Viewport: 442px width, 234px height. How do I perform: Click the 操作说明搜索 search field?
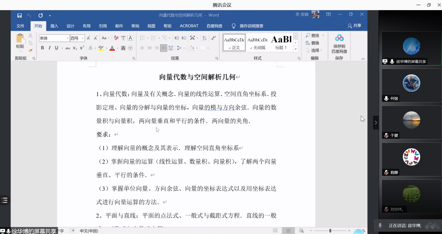[x=251, y=26]
